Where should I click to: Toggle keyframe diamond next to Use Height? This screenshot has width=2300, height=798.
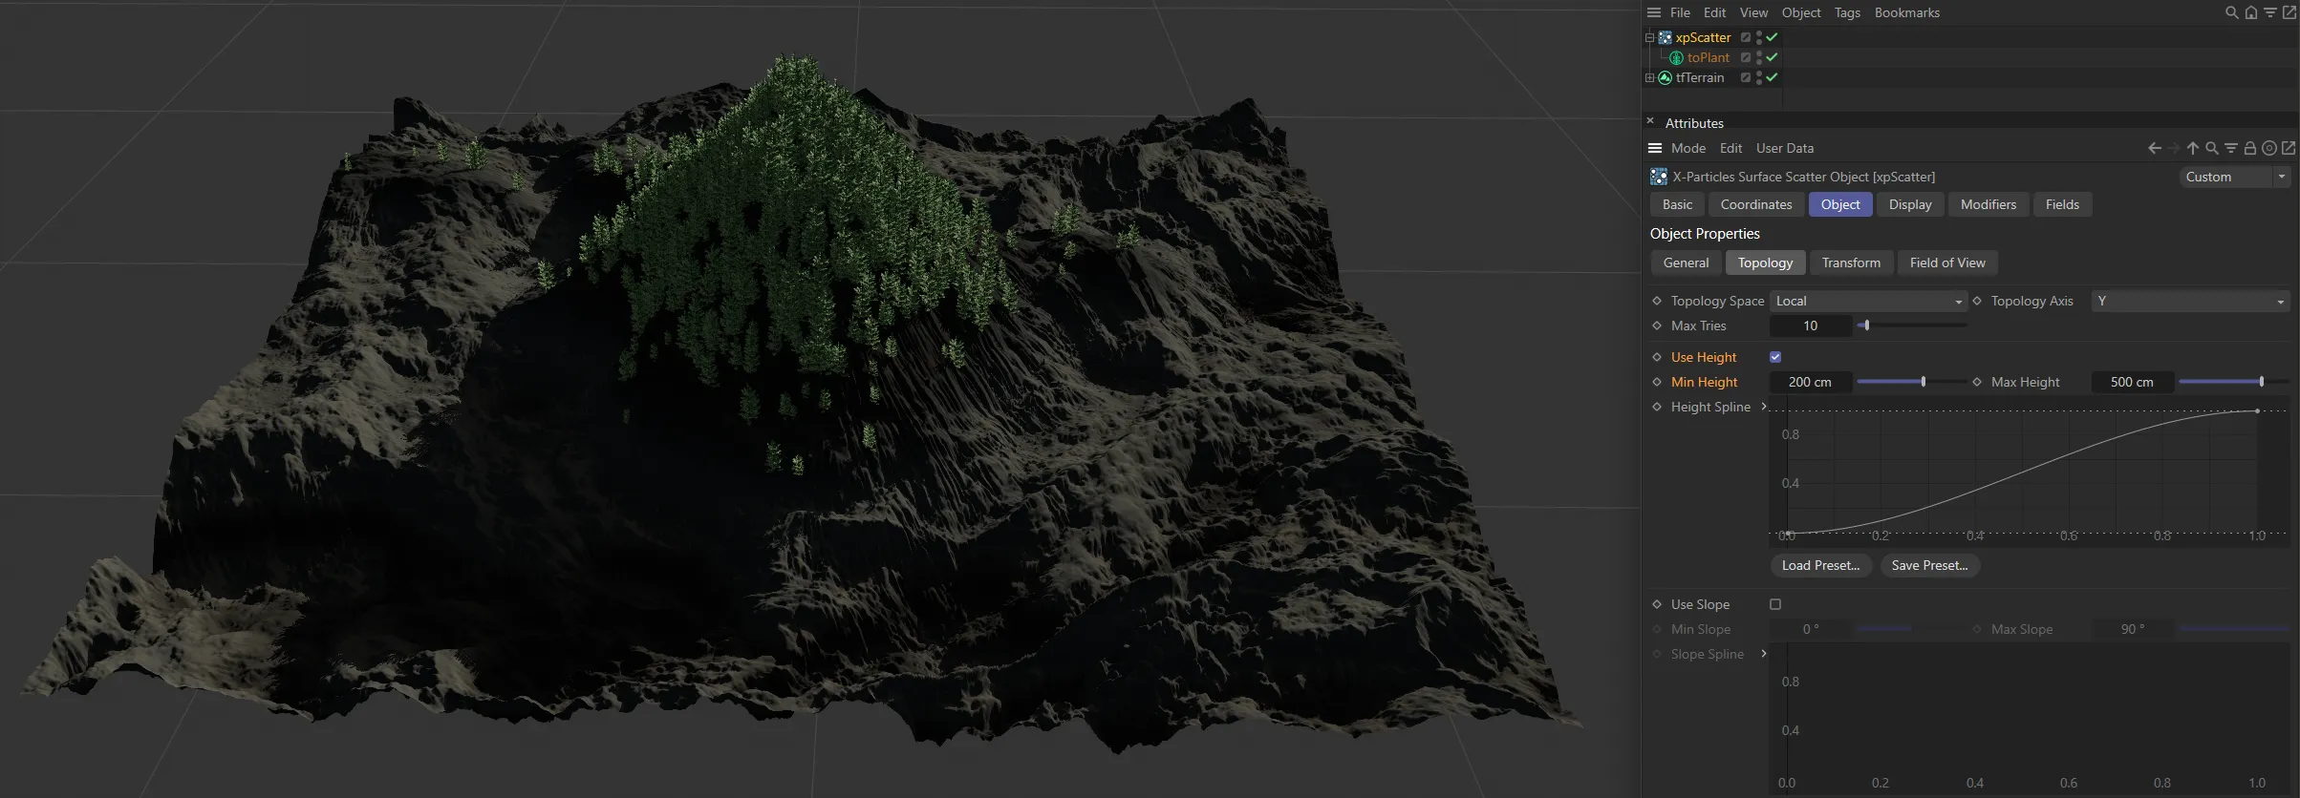click(1657, 357)
